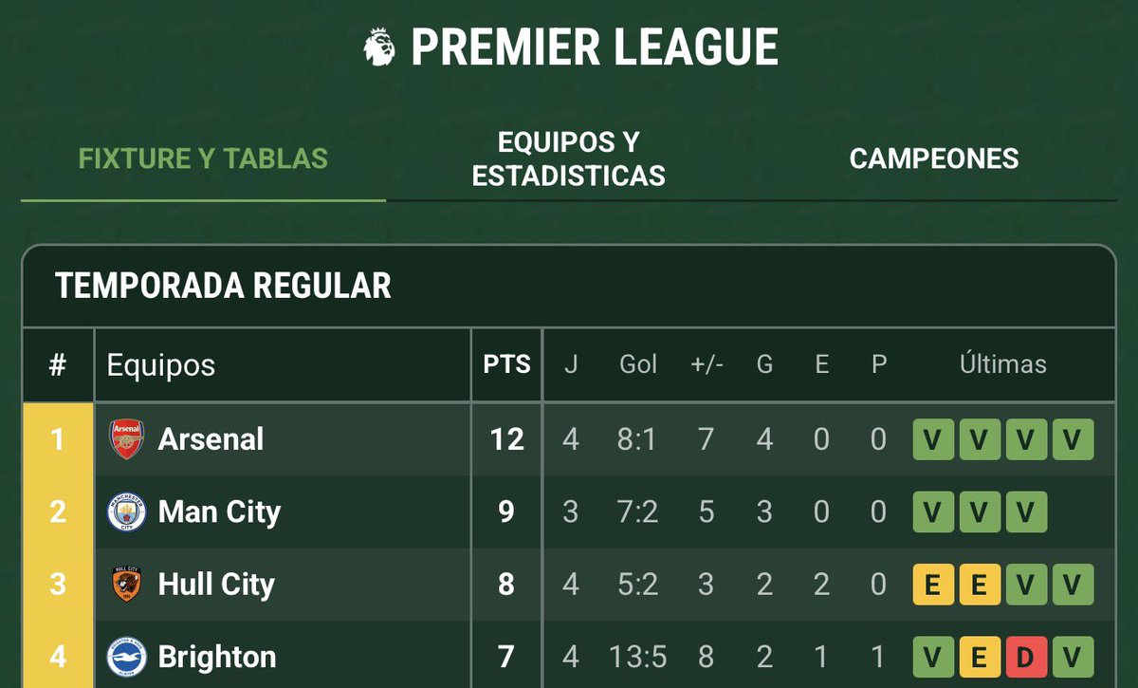The width and height of the screenshot is (1138, 688).
Task: Select the Hull City team name
Action: [x=216, y=585]
